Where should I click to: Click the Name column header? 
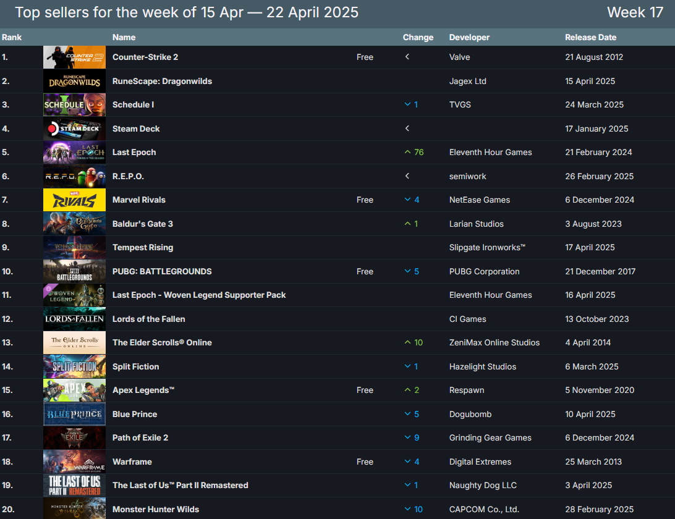pos(124,38)
